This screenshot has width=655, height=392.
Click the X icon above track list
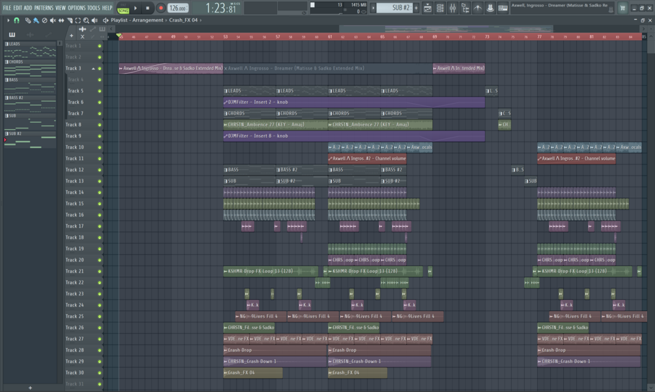click(x=82, y=37)
